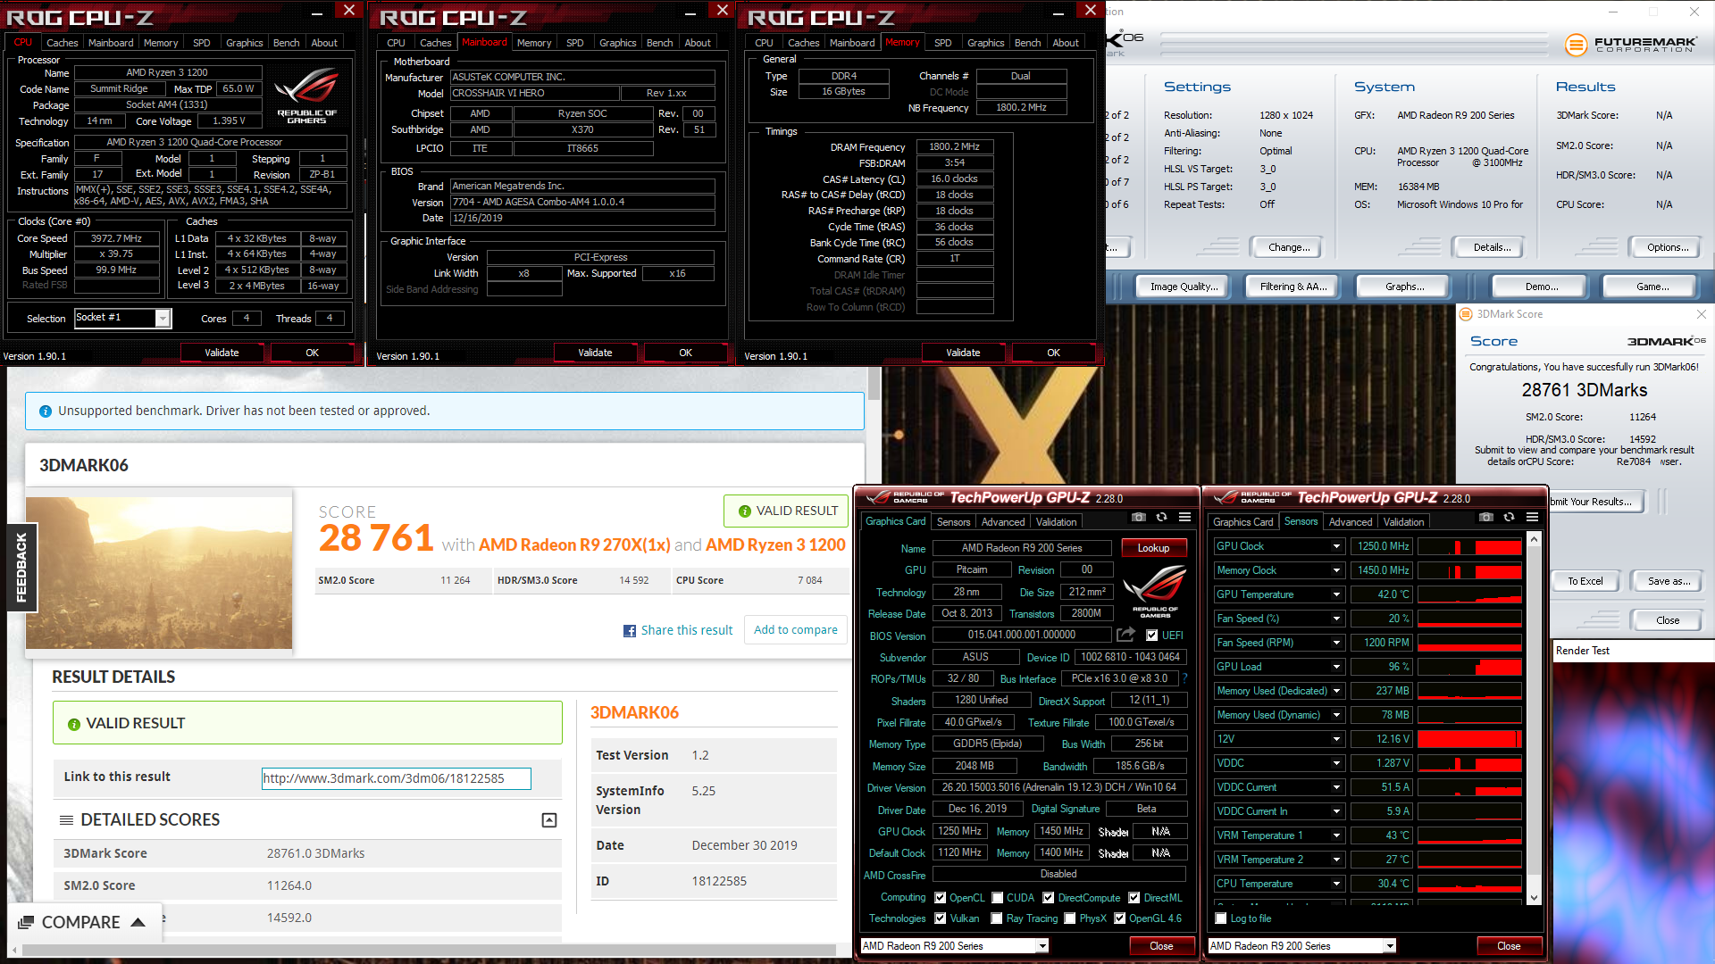Click the Futuremark Corporation logo

(1630, 44)
